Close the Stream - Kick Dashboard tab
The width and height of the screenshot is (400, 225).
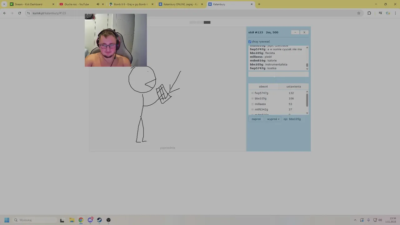coord(53,4)
